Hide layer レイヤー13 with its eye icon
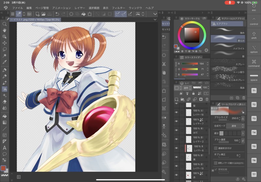261x182 pixels. pyautogui.click(x=177, y=166)
